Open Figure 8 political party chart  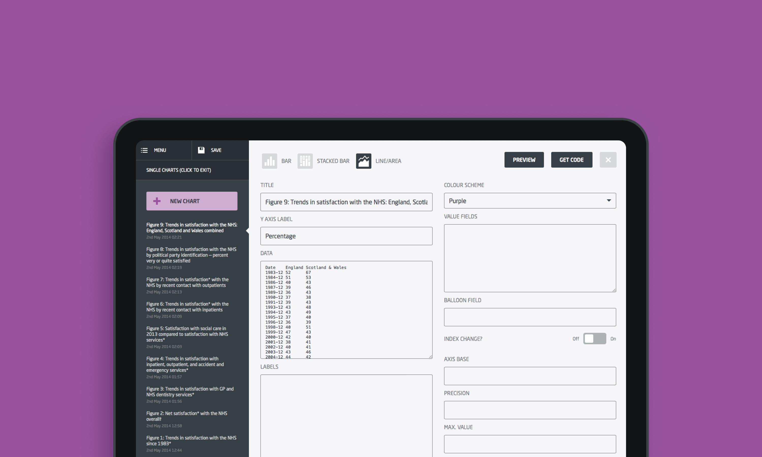click(191, 255)
